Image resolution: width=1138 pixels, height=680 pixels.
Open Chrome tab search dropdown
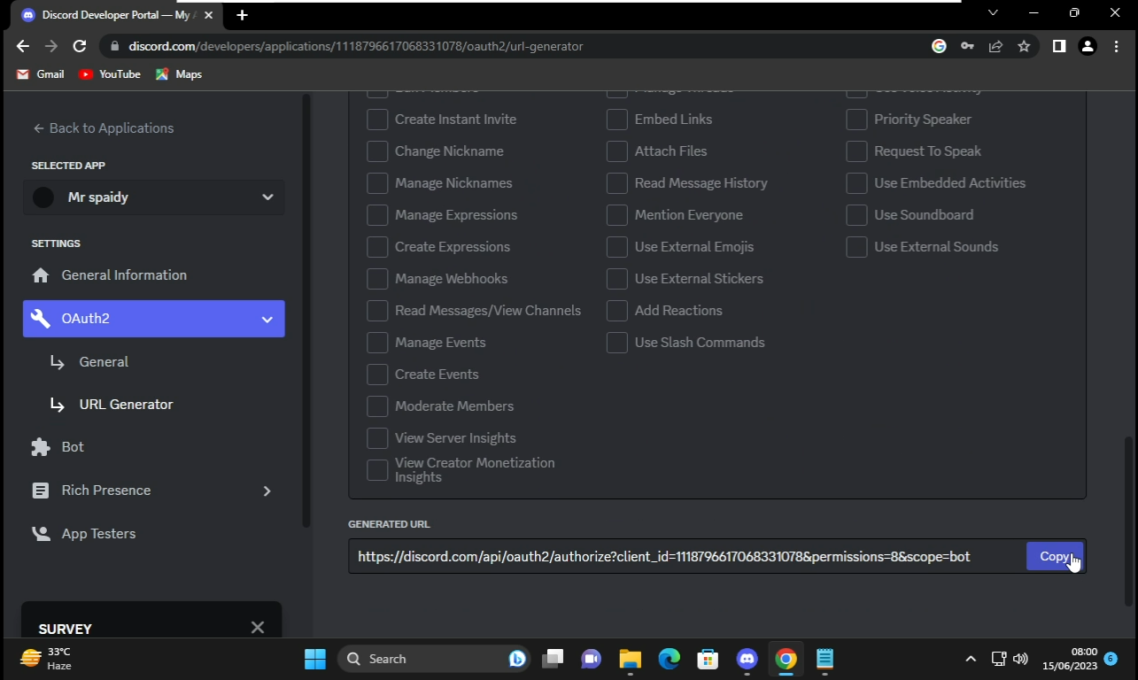pos(993,13)
